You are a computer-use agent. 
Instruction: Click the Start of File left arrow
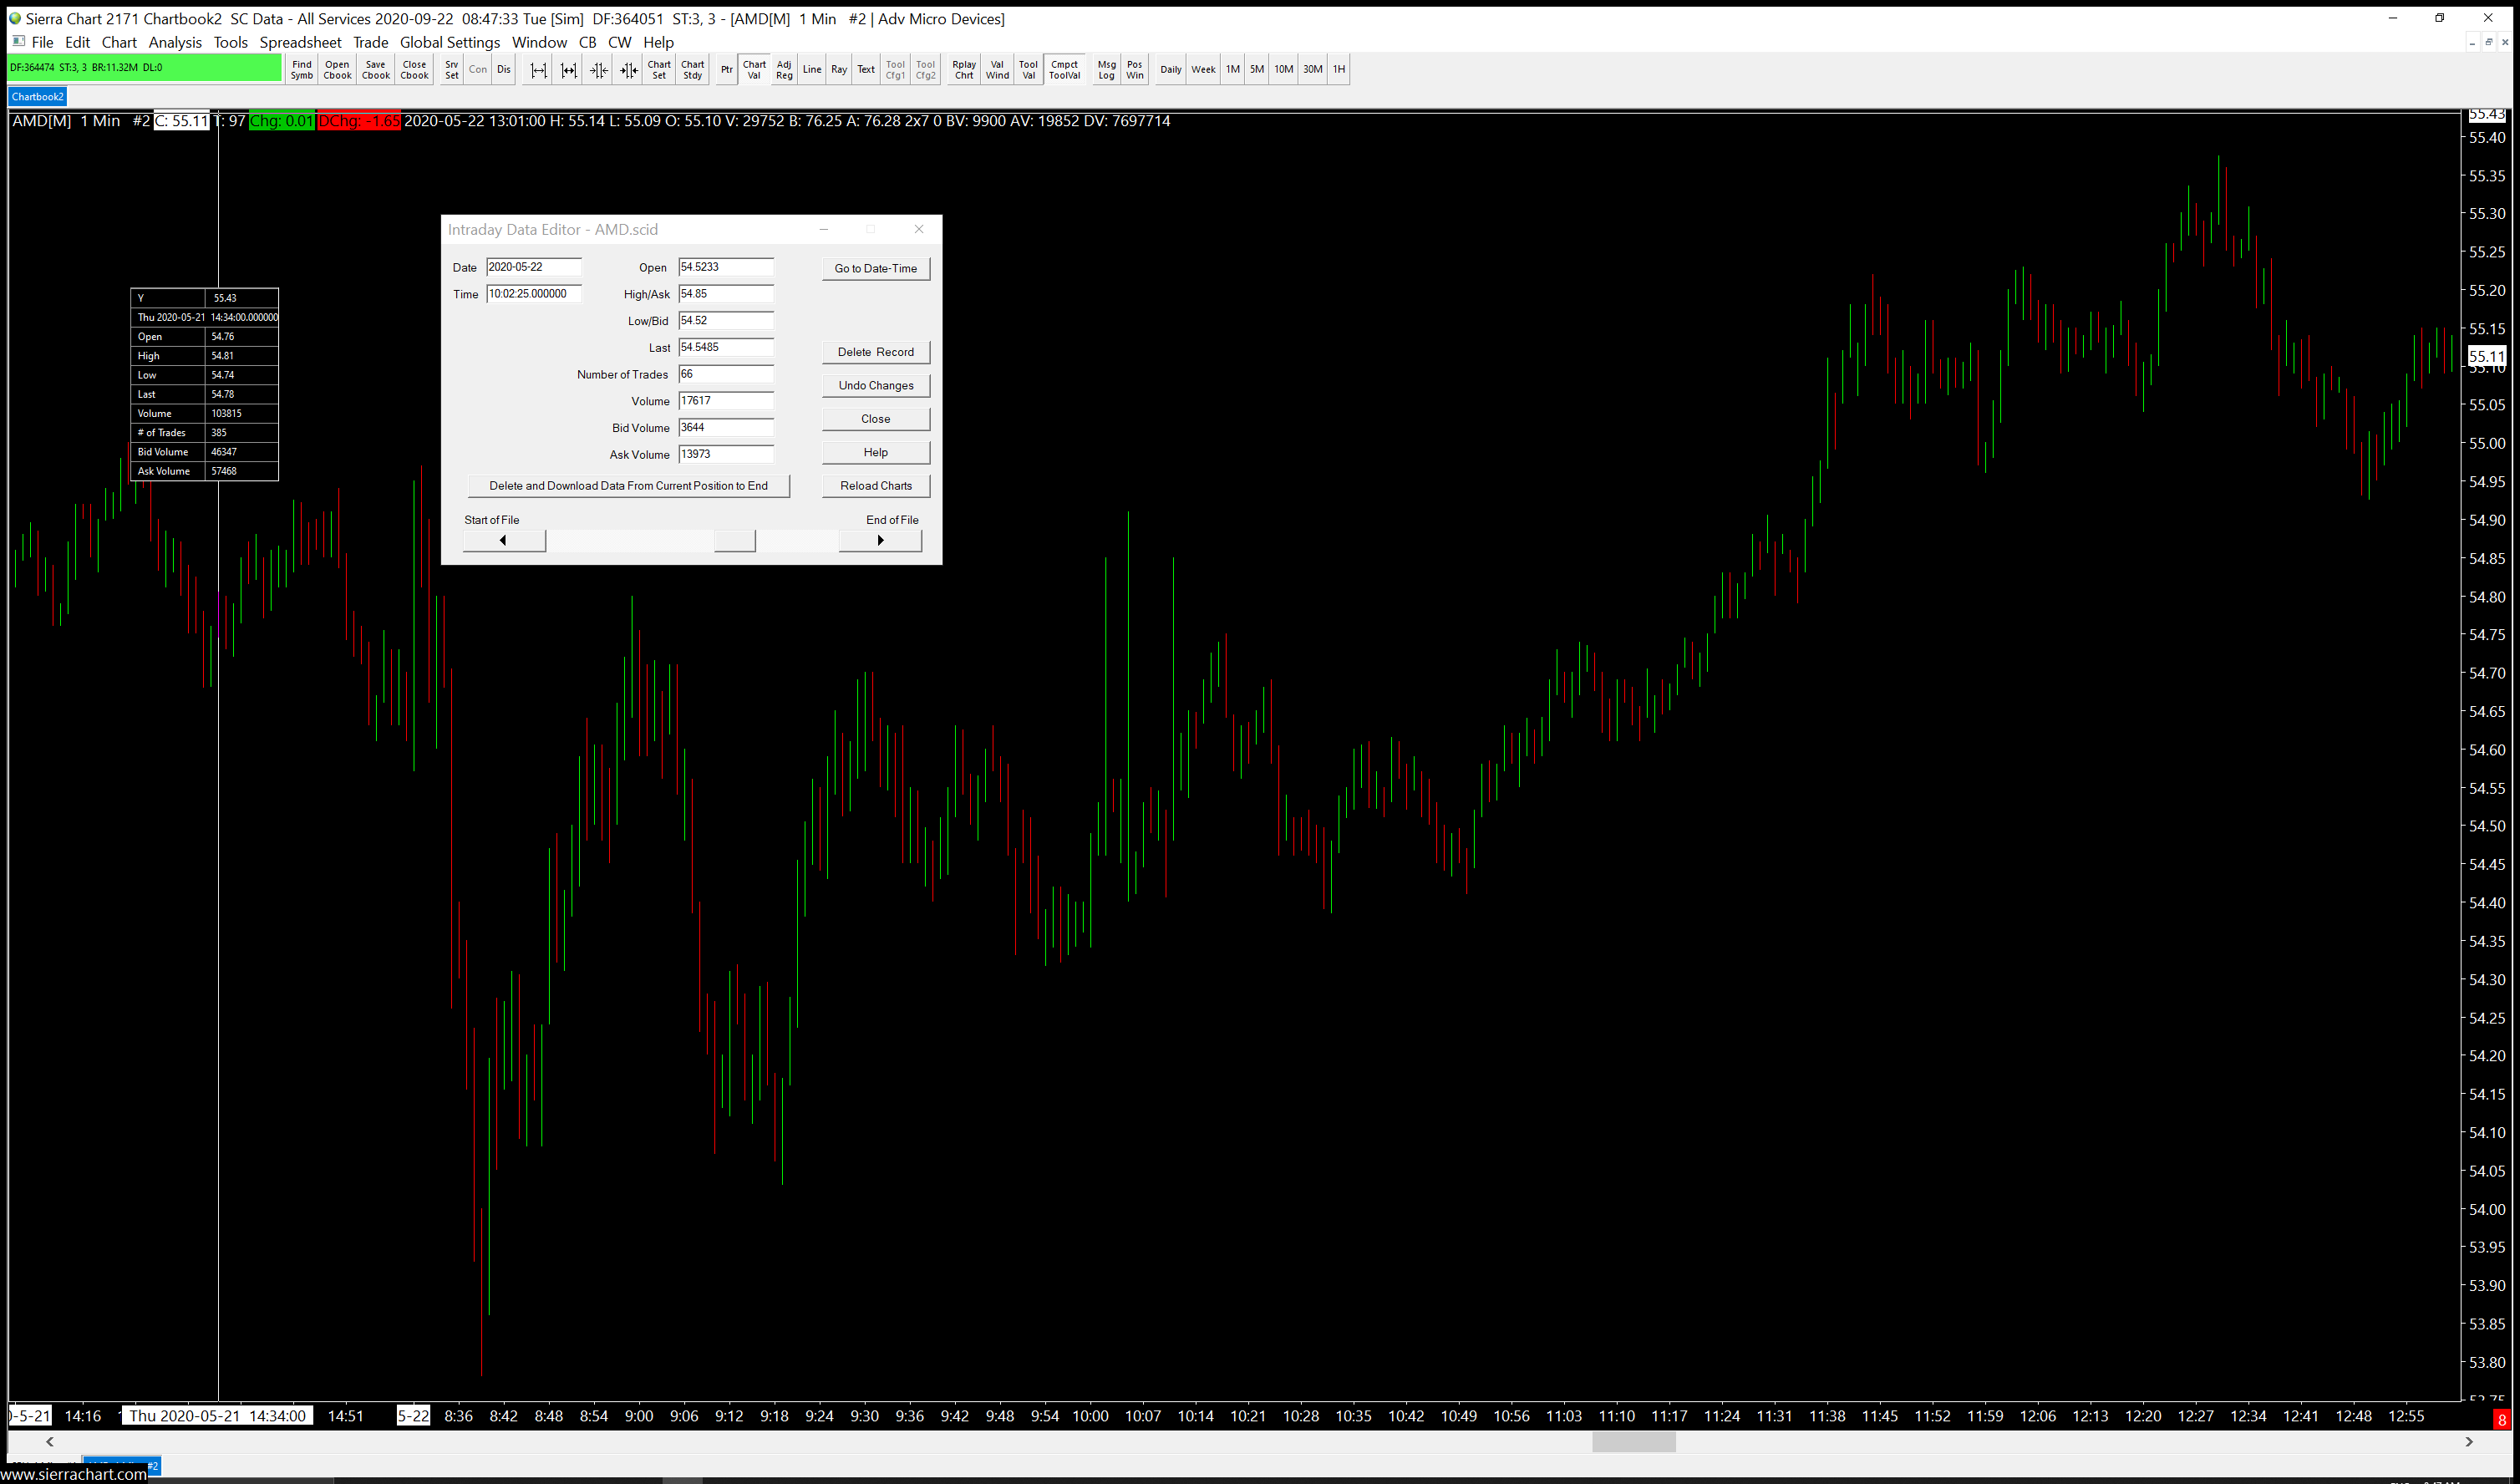tap(503, 541)
